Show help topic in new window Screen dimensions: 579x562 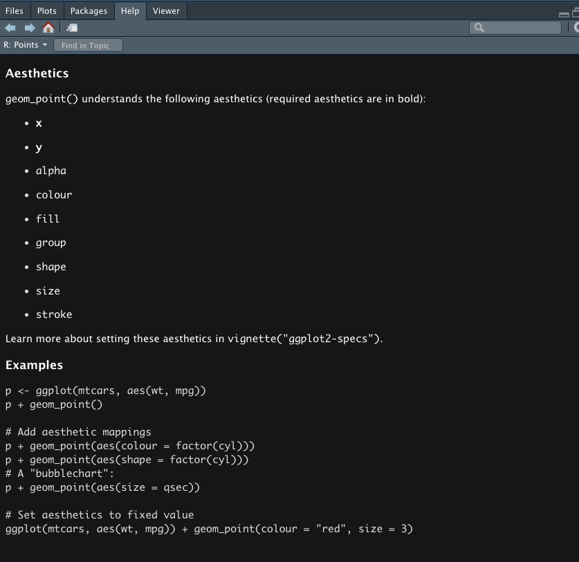72,28
